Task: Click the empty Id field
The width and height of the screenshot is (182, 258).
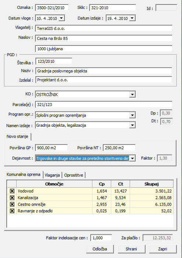Action: [166, 8]
